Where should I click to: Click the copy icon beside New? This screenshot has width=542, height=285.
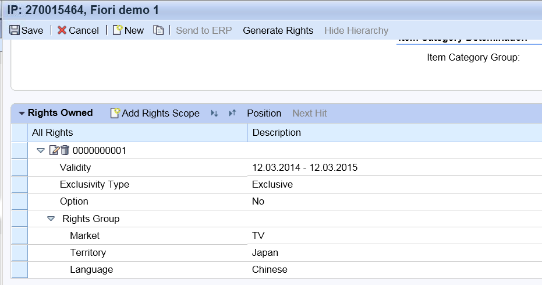158,30
